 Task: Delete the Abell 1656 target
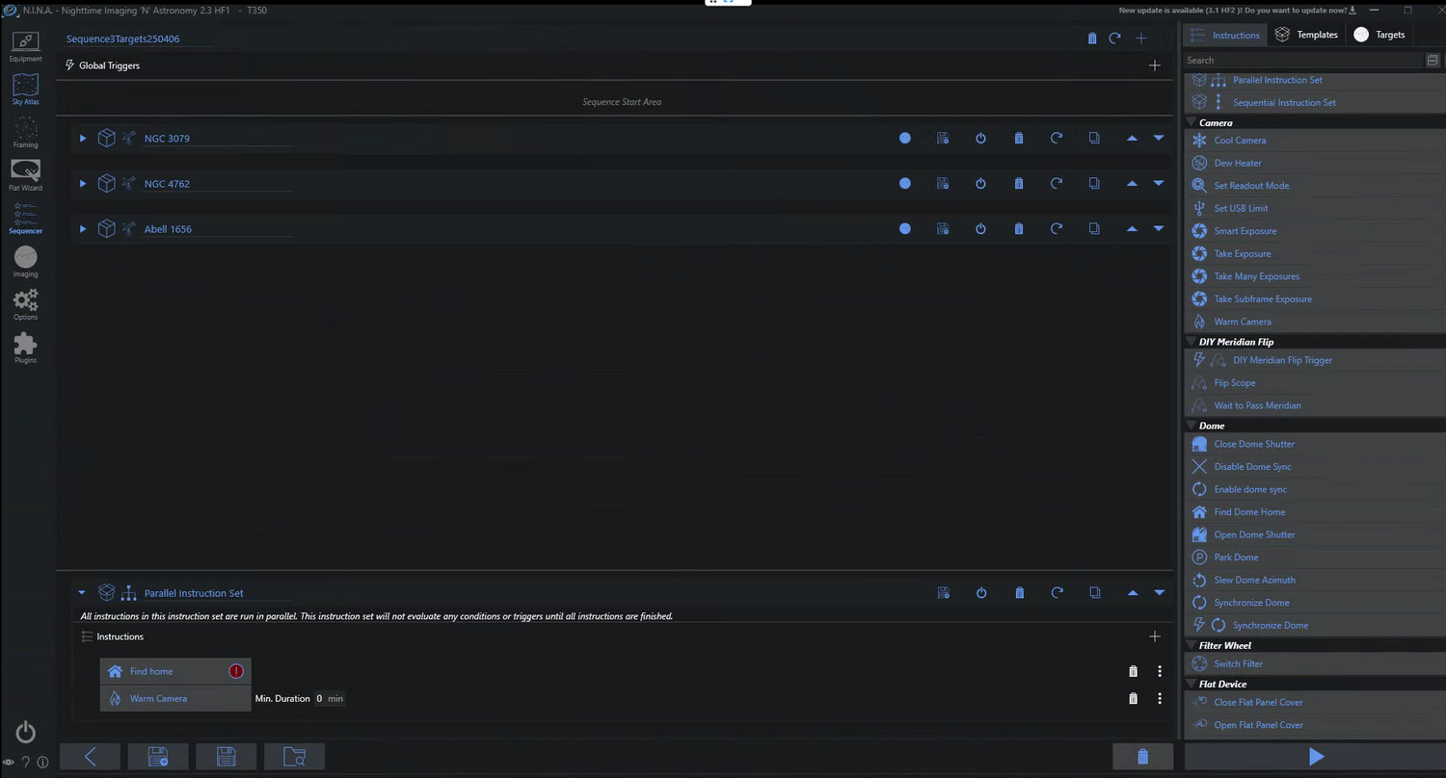click(1019, 228)
